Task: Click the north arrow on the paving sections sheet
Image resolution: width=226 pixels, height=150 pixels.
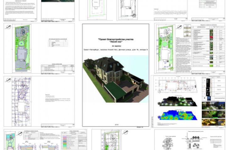Action: 20,133
